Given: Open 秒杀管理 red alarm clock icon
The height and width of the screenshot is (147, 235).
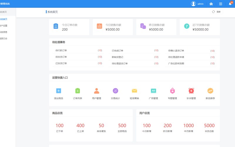Looking at the screenshot, I should click(x=191, y=91).
